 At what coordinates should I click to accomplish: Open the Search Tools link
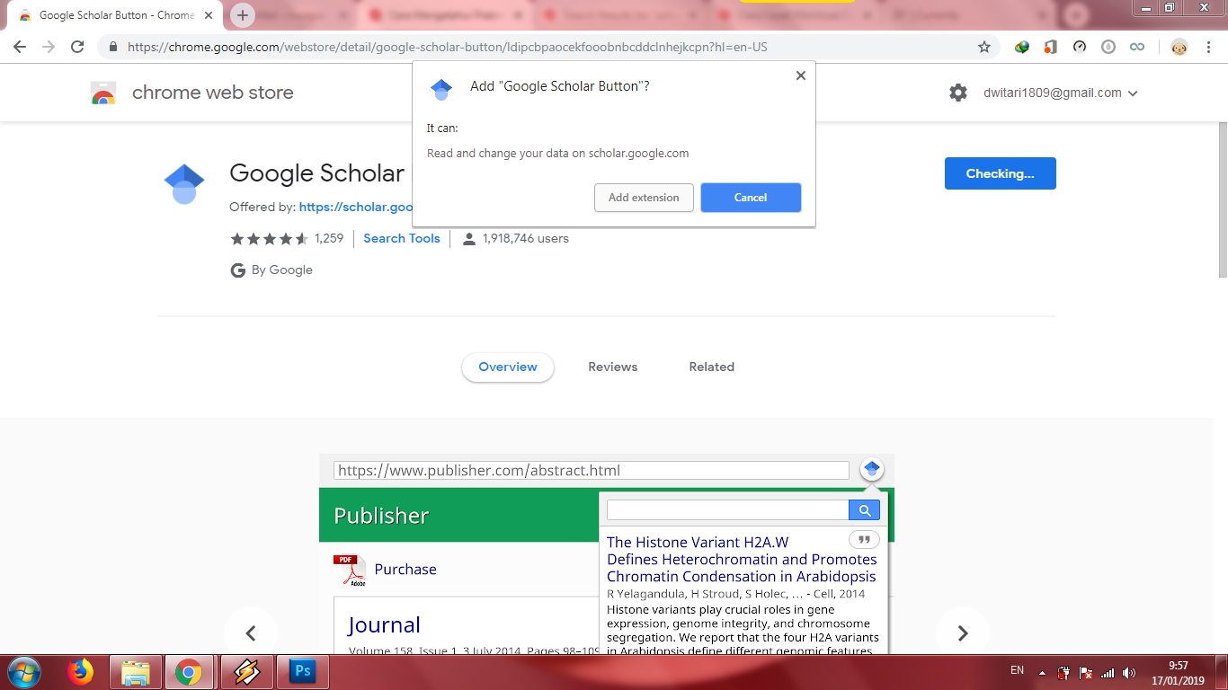click(x=401, y=238)
